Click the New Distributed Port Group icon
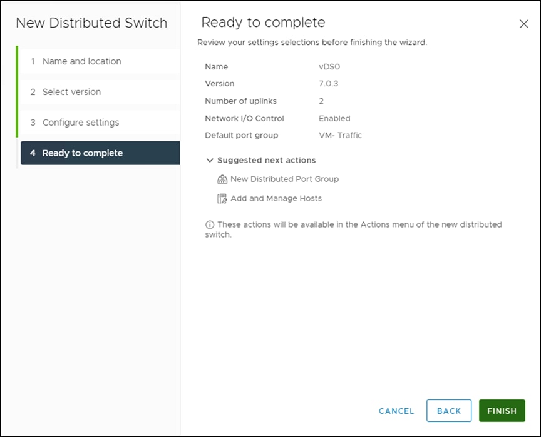 [222, 179]
